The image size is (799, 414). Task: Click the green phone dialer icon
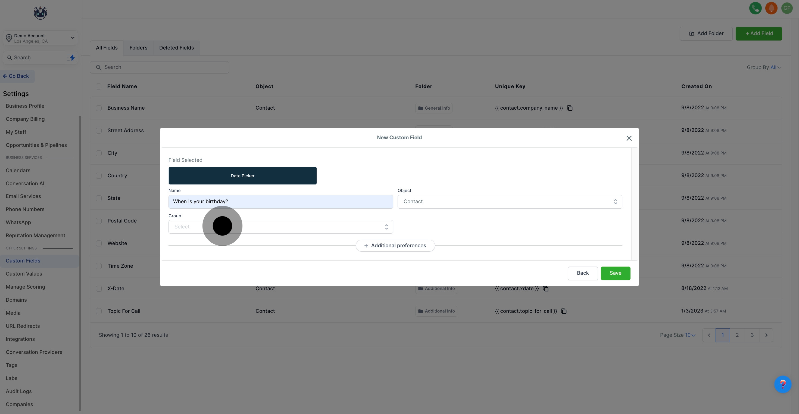pyautogui.click(x=755, y=8)
